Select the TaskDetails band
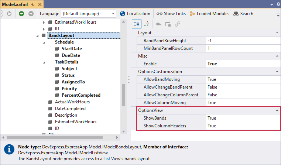 pyautogui.click(x=67, y=62)
